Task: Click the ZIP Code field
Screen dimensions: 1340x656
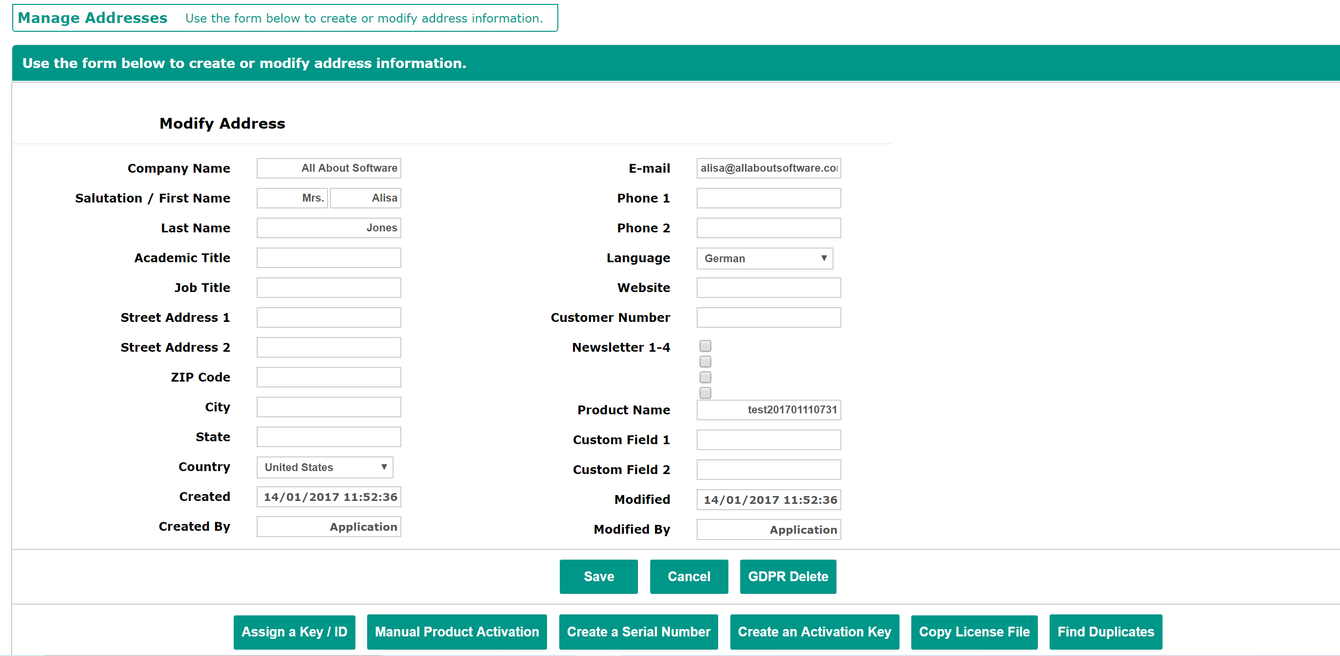Action: (x=329, y=378)
